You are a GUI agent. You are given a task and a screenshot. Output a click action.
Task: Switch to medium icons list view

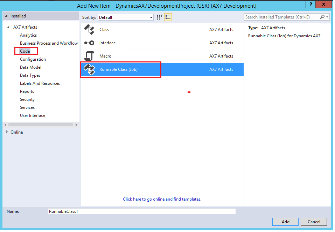(168, 17)
